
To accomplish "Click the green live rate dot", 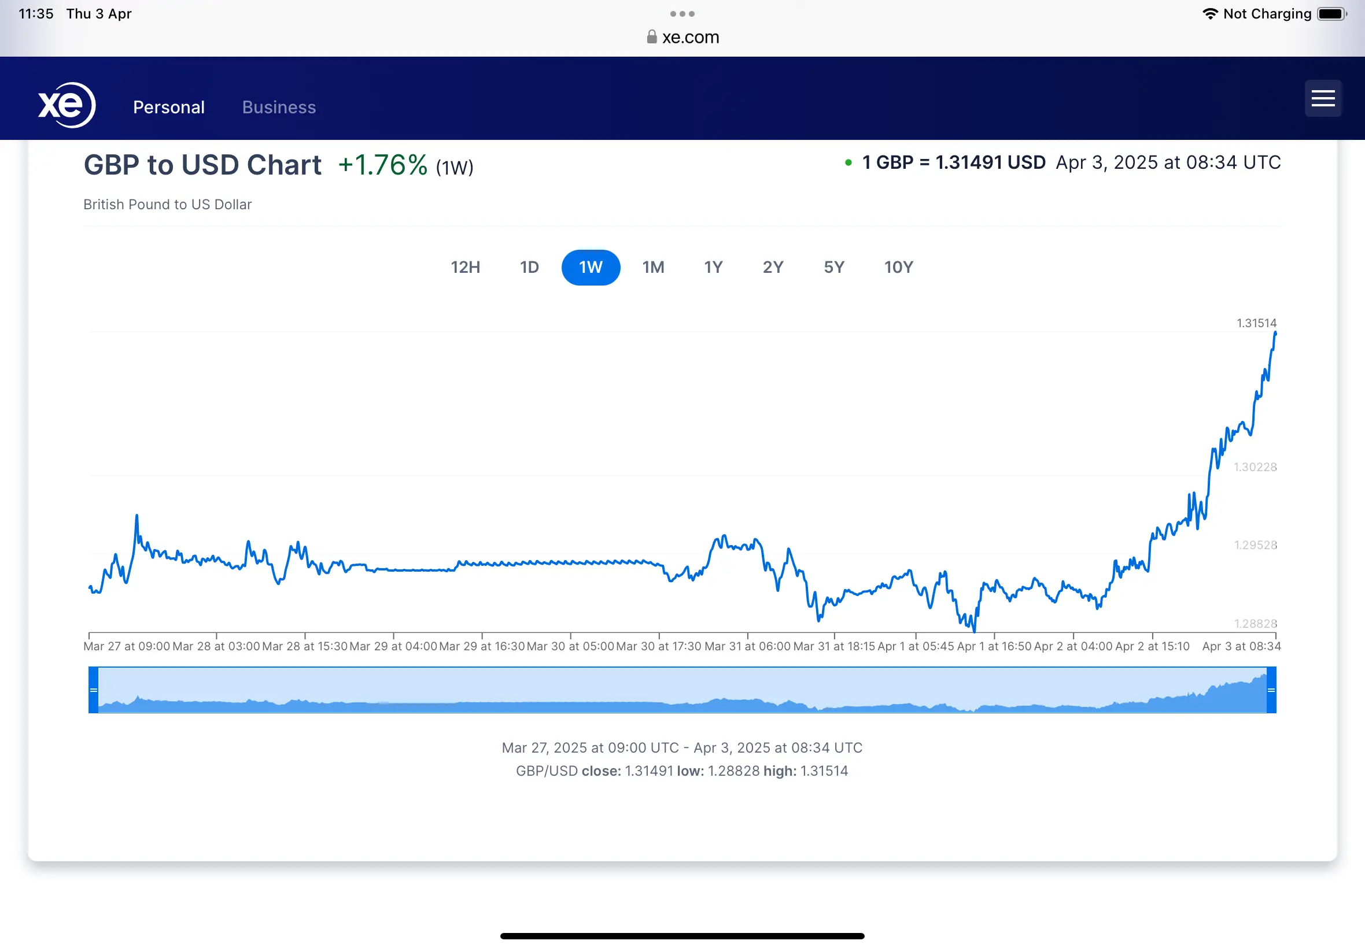I will coord(848,163).
